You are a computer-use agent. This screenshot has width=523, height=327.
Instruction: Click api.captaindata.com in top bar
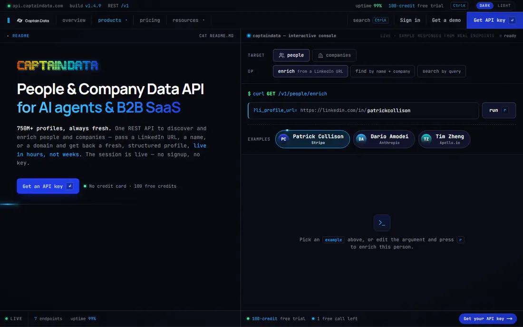tap(38, 6)
